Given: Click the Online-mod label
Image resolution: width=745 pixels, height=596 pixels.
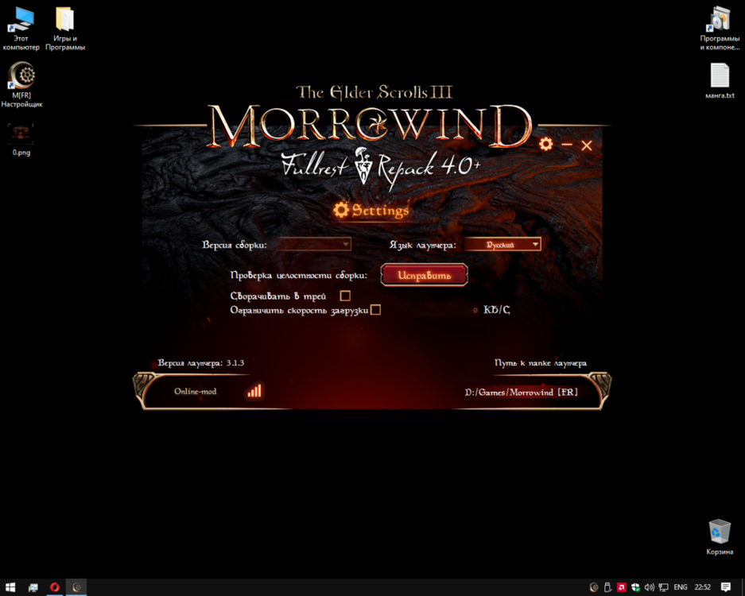Looking at the screenshot, I should (x=195, y=392).
